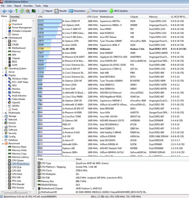The width and height of the screenshot is (189, 198).
Task: Open the Tools menu
Action: pos(38,6)
